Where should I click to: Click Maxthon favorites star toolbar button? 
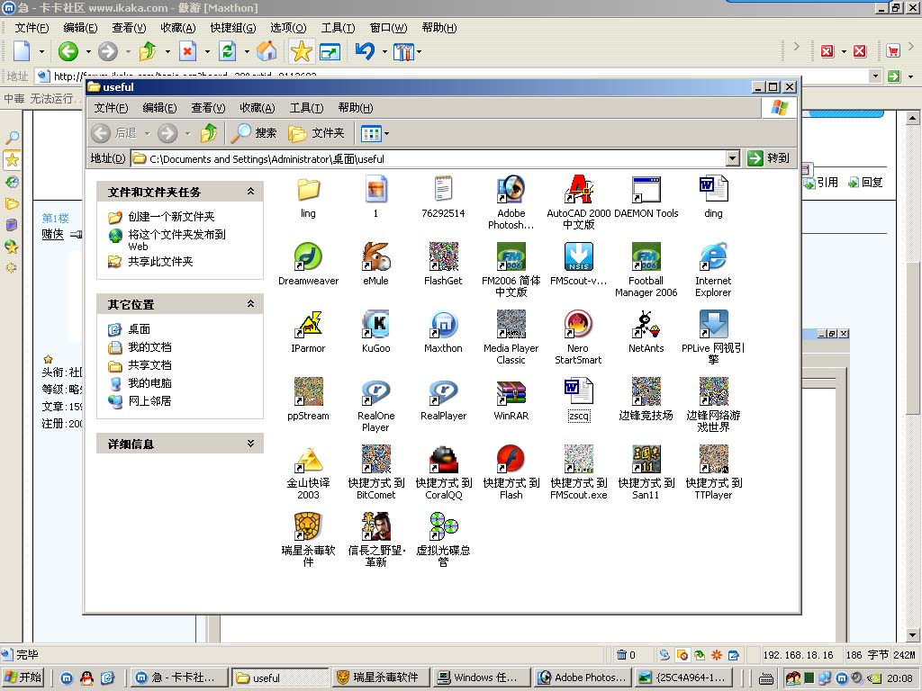tap(301, 51)
